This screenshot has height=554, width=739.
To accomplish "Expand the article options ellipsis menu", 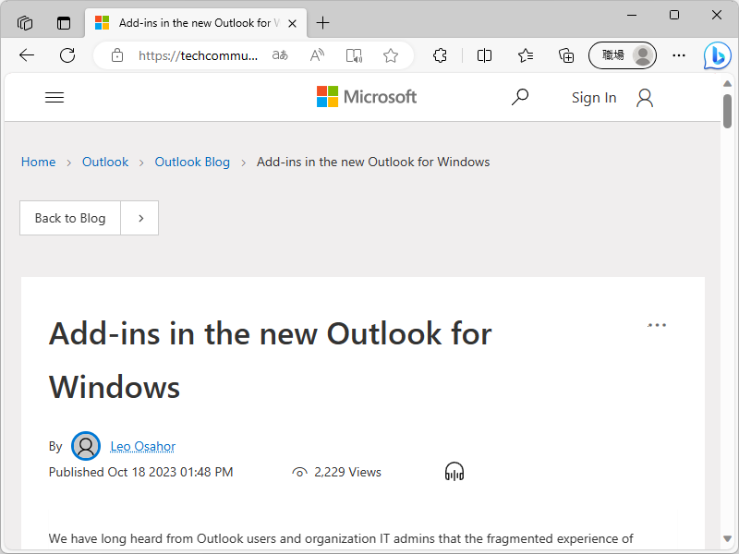I will [x=657, y=325].
